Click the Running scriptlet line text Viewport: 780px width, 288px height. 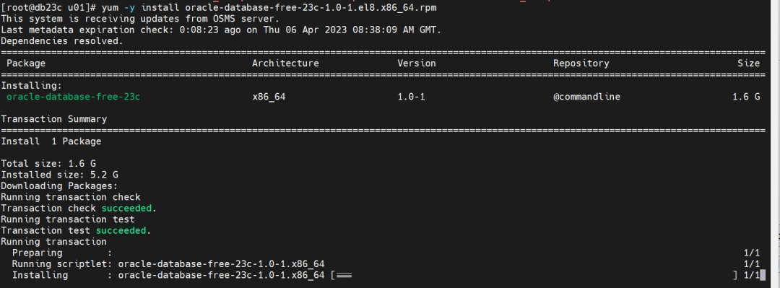(168, 264)
